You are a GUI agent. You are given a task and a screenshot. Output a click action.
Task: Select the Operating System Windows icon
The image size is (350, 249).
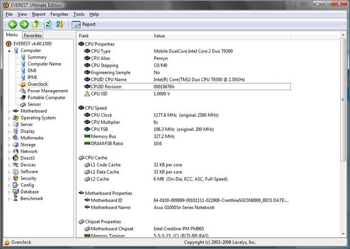tap(16, 118)
